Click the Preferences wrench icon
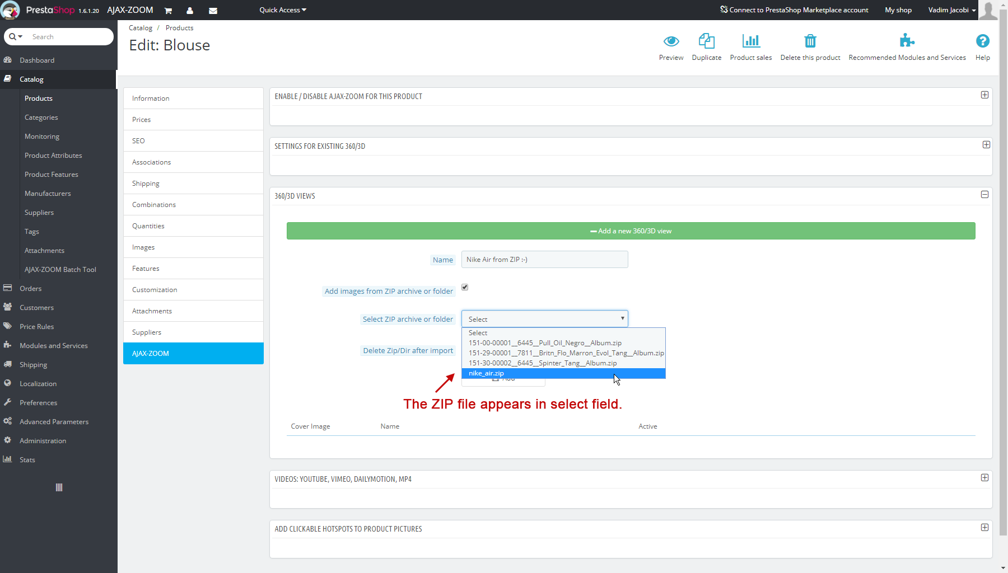 [x=8, y=402]
